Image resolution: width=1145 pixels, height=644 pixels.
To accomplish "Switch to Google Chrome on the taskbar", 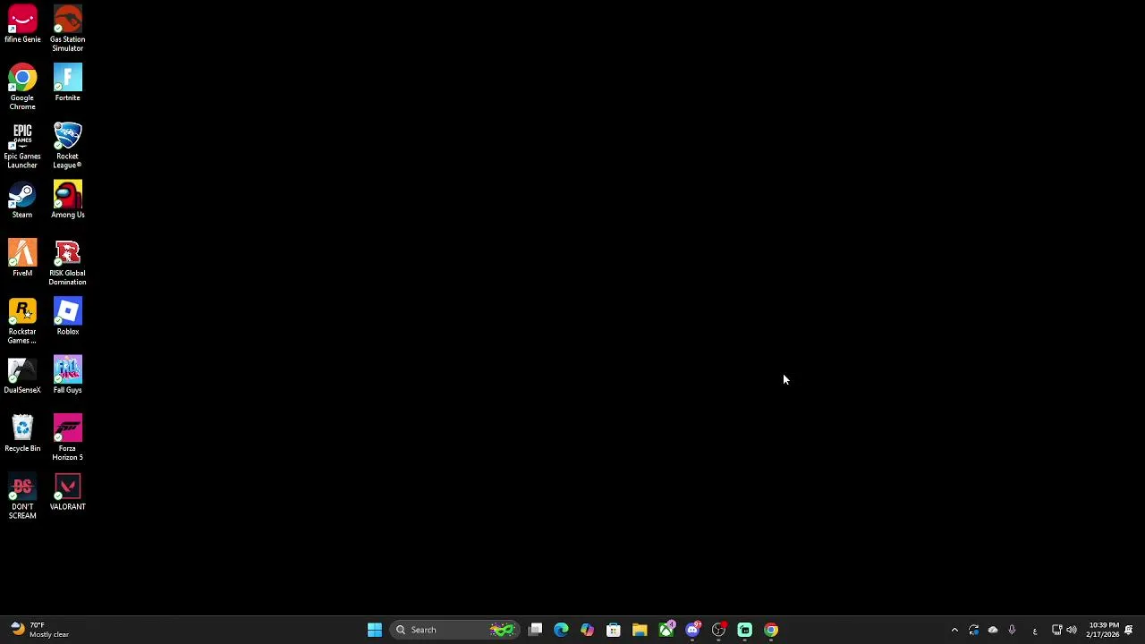I will (x=771, y=630).
